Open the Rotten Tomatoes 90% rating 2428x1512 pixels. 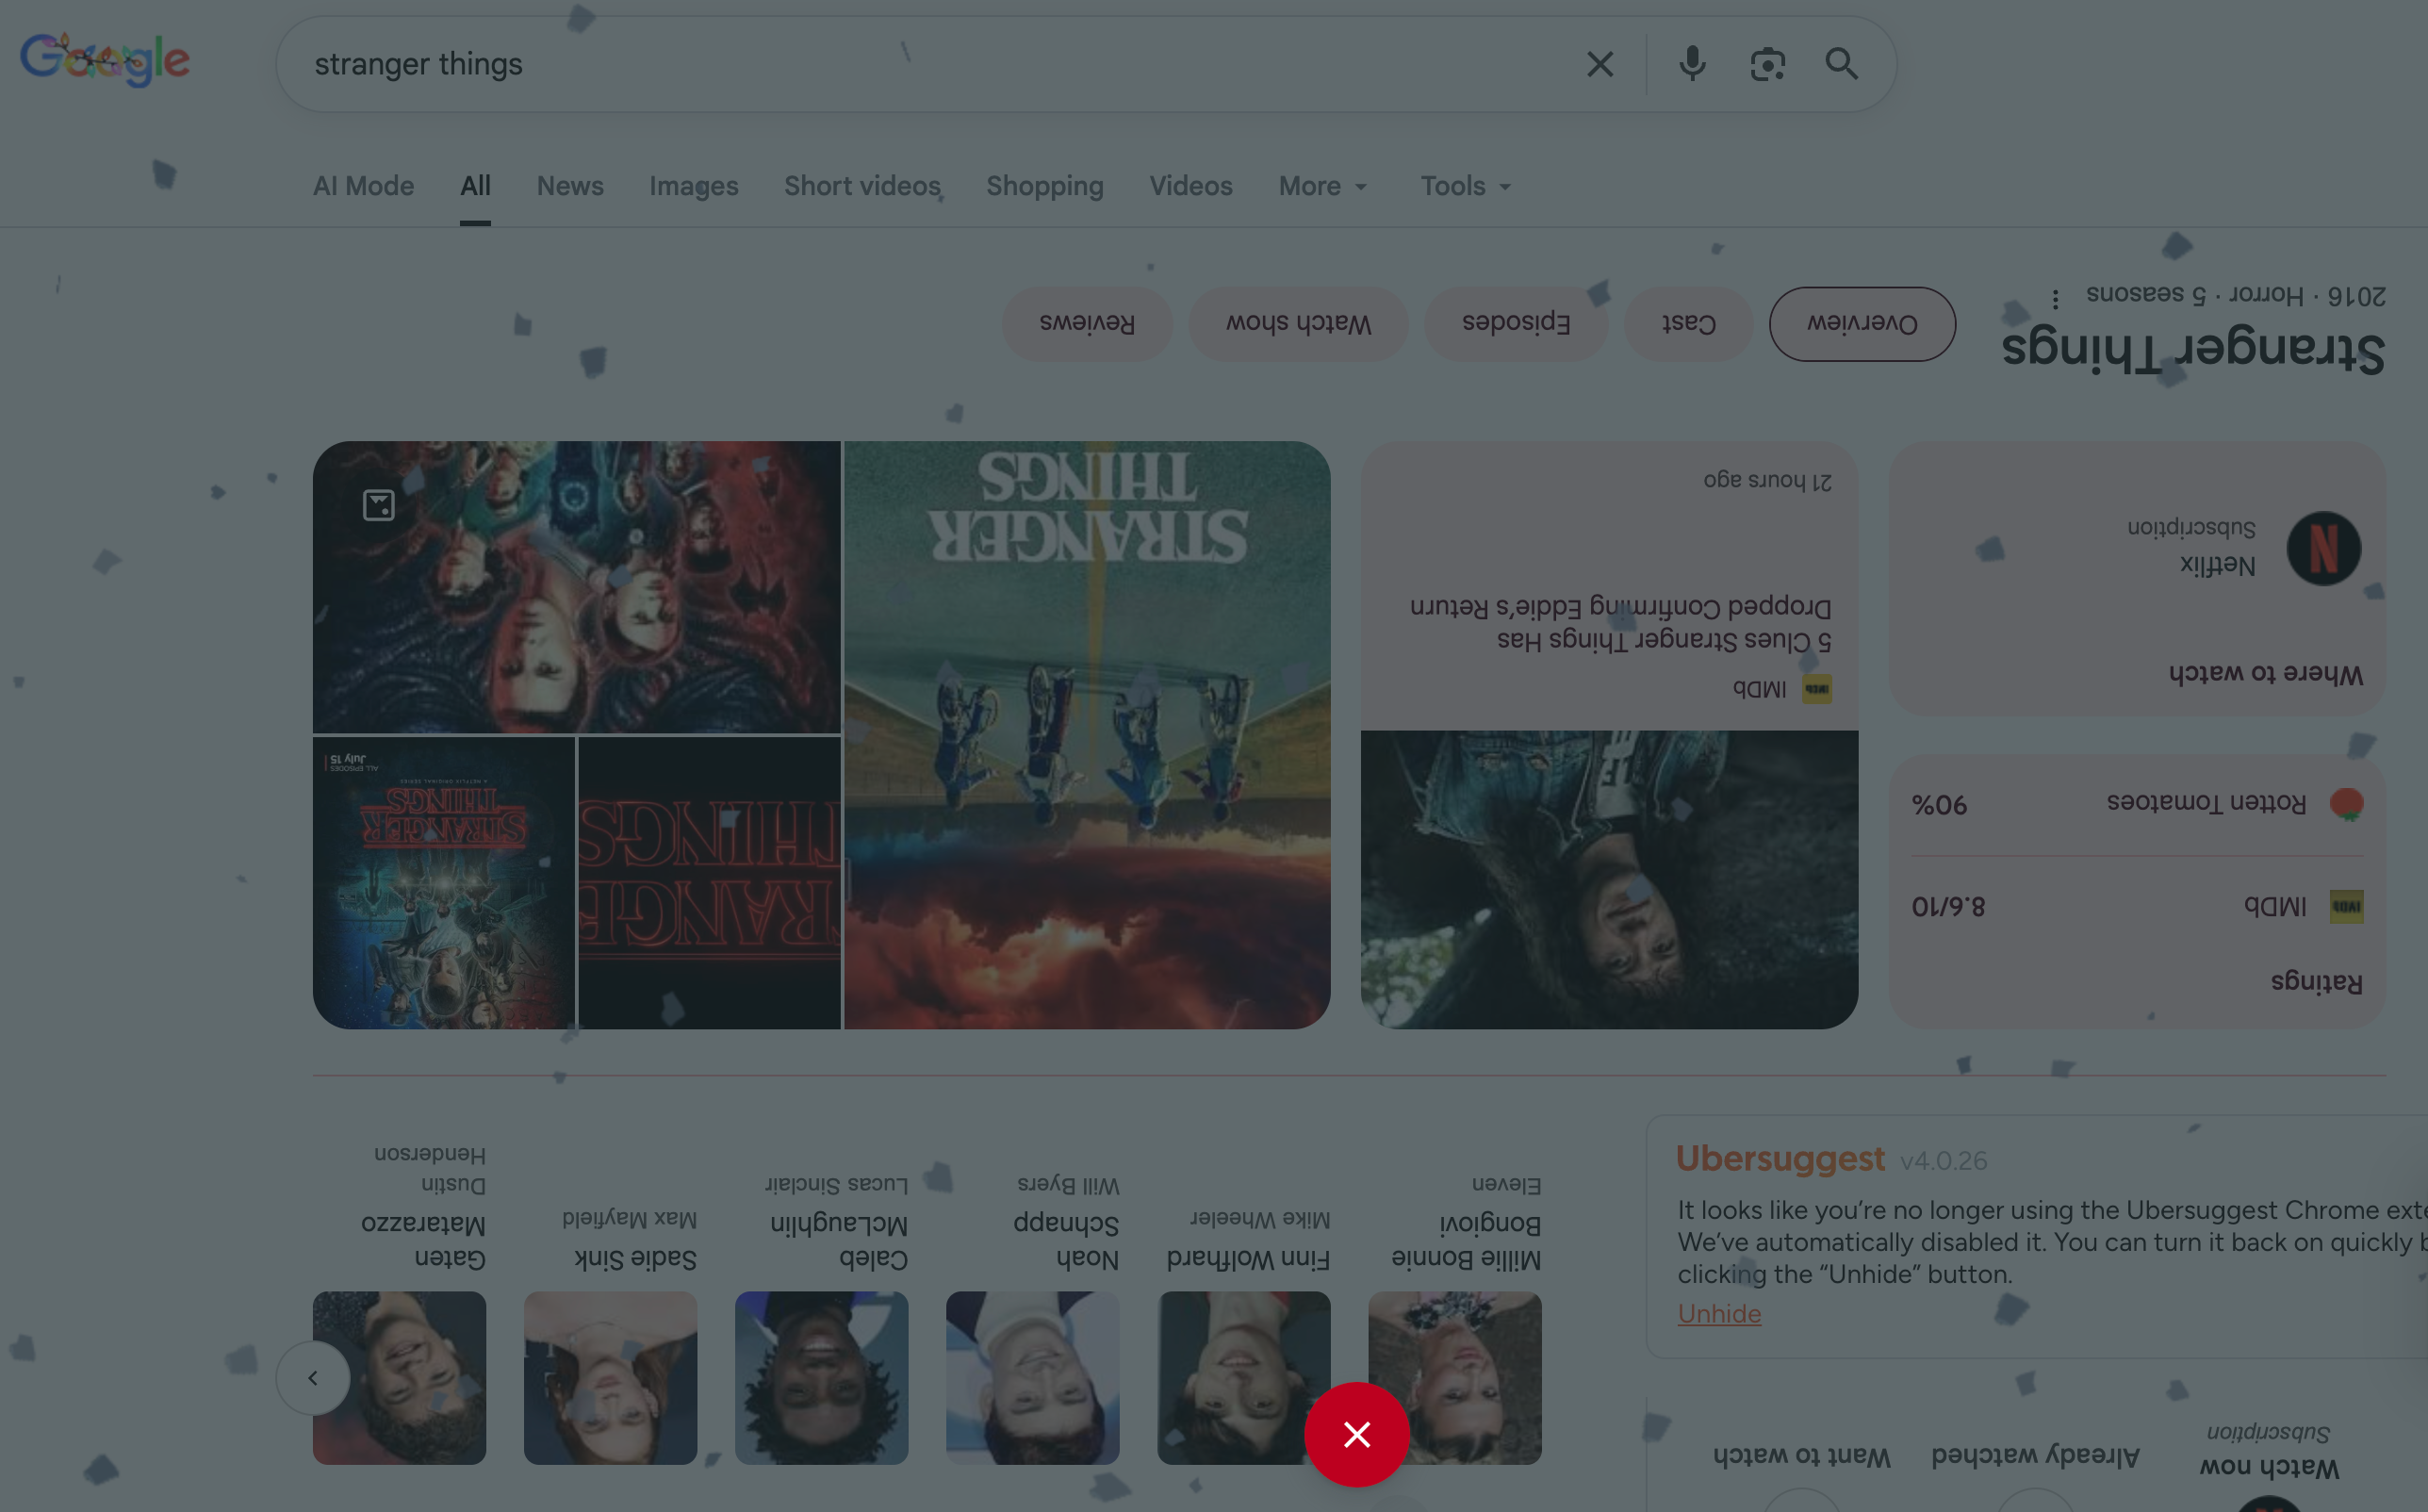2137,804
